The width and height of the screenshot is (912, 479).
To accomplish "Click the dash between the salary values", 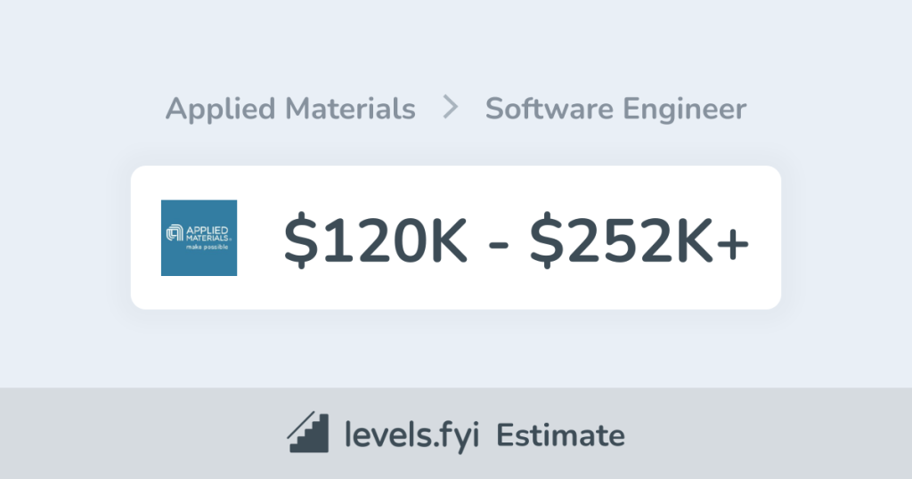I will point(499,242).
